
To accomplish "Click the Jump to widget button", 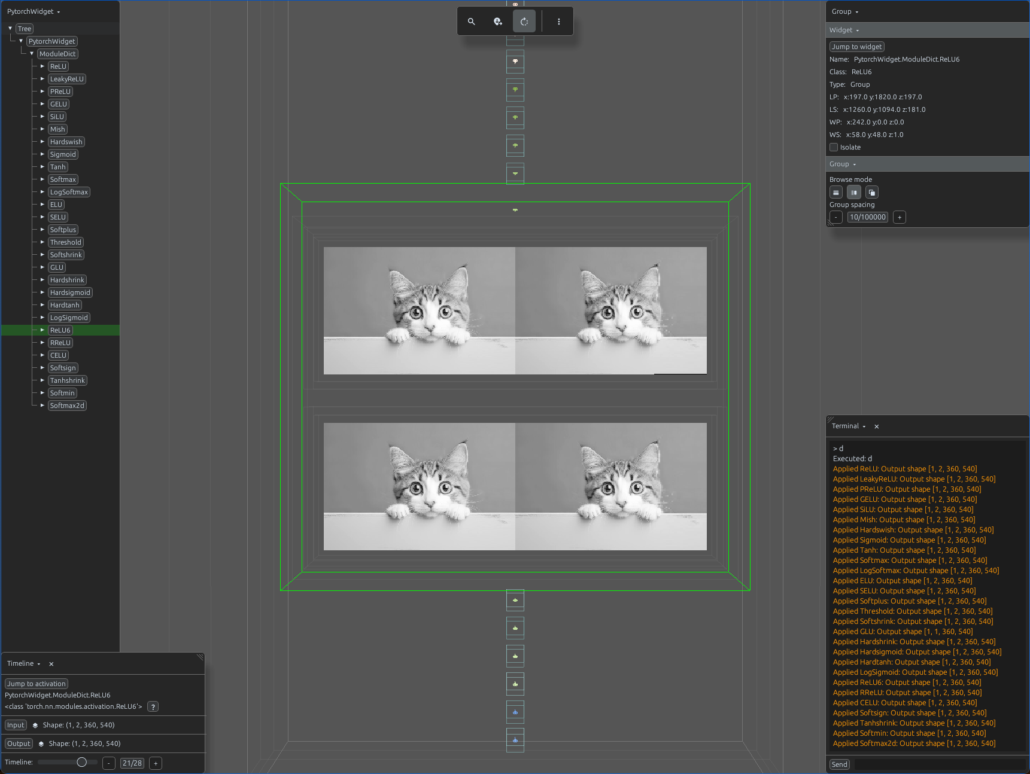I will (x=857, y=47).
